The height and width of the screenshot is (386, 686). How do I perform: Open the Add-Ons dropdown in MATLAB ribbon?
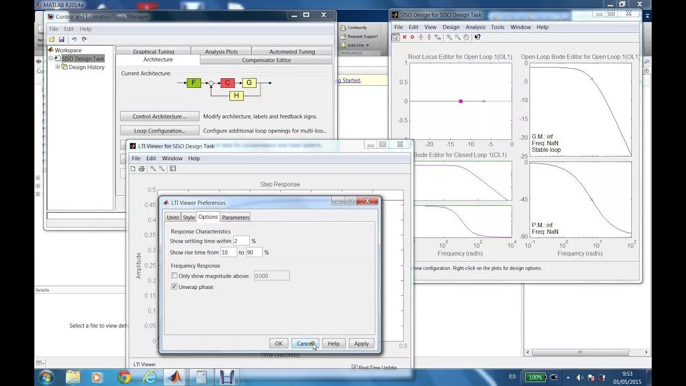(x=354, y=45)
